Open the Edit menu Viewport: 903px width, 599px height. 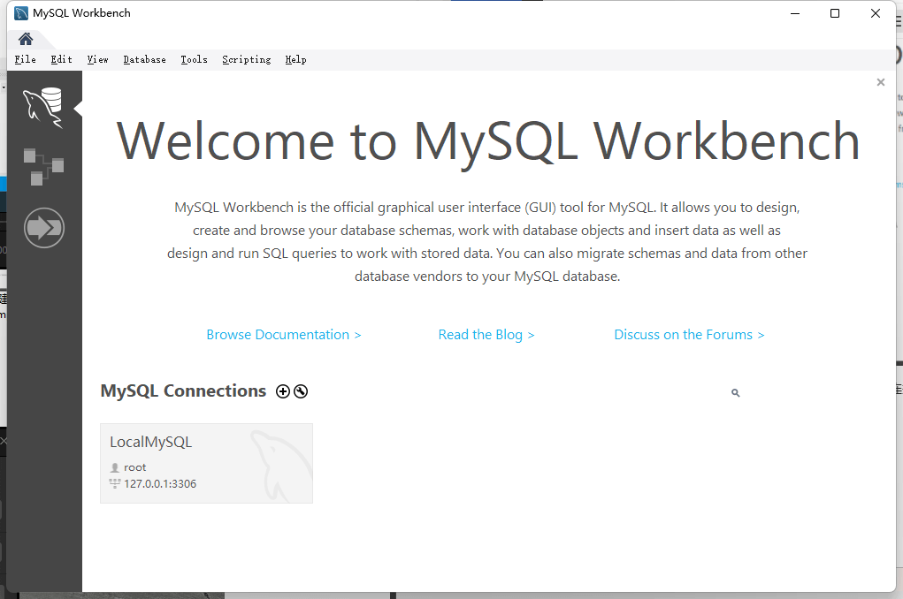61,59
